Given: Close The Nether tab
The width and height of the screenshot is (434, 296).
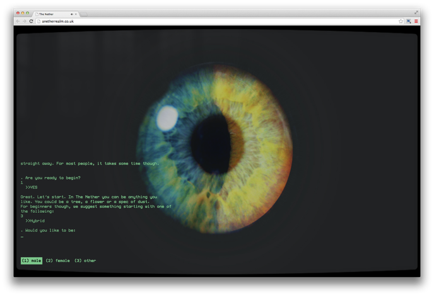Looking at the screenshot, I should [x=76, y=13].
